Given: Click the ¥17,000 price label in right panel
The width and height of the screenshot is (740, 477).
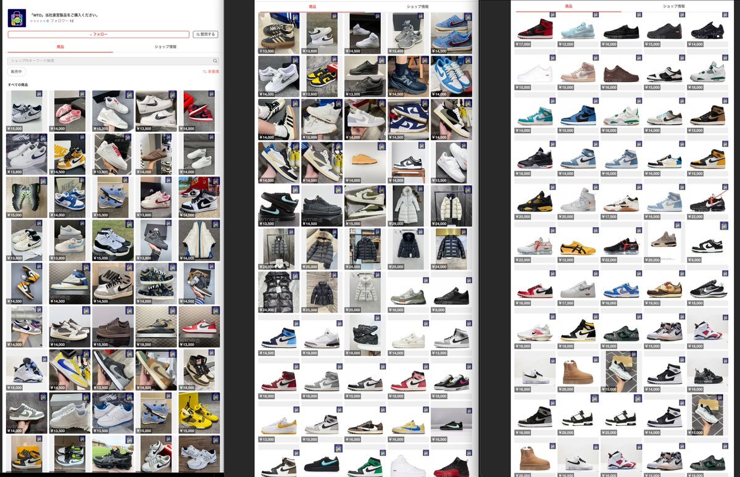Looking at the screenshot, I should [x=523, y=44].
